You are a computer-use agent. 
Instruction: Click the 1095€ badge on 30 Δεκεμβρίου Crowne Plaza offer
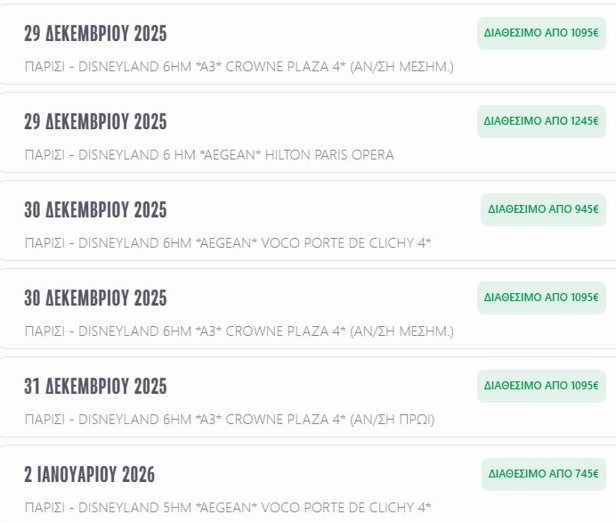pos(541,298)
